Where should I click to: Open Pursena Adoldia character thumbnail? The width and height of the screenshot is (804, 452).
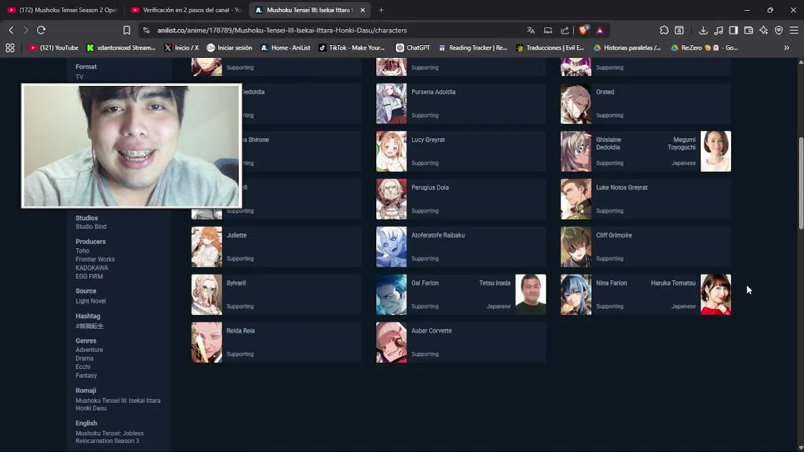click(x=391, y=104)
